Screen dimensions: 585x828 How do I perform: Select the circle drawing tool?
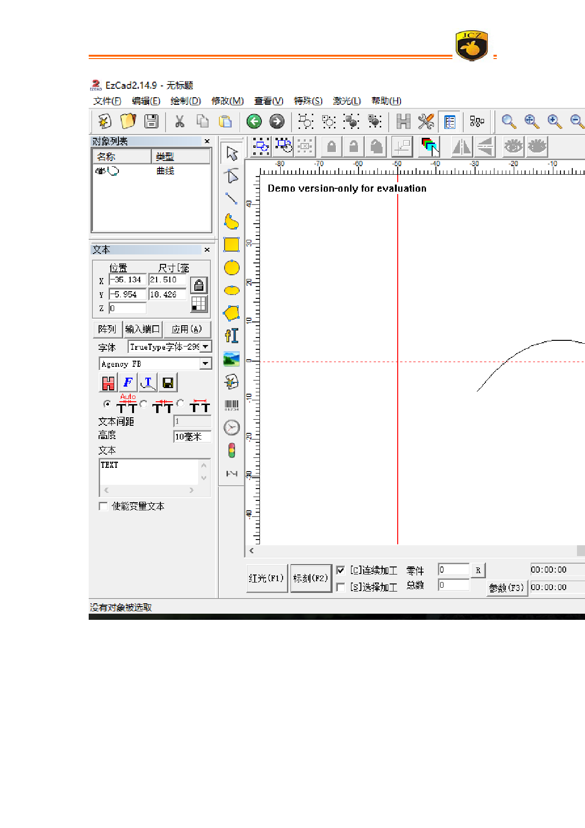pyautogui.click(x=231, y=268)
